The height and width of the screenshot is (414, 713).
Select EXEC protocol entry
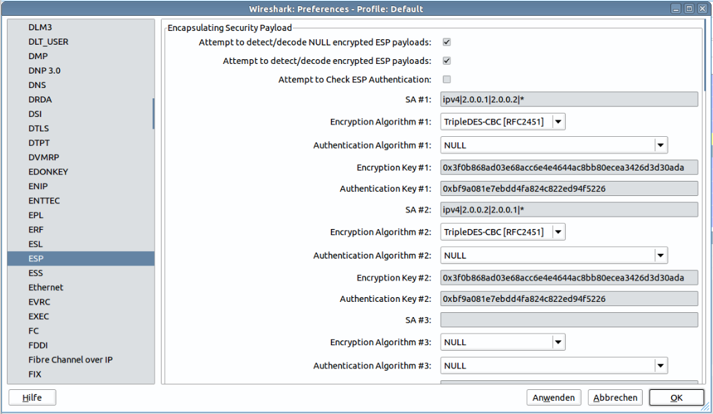[80, 316]
